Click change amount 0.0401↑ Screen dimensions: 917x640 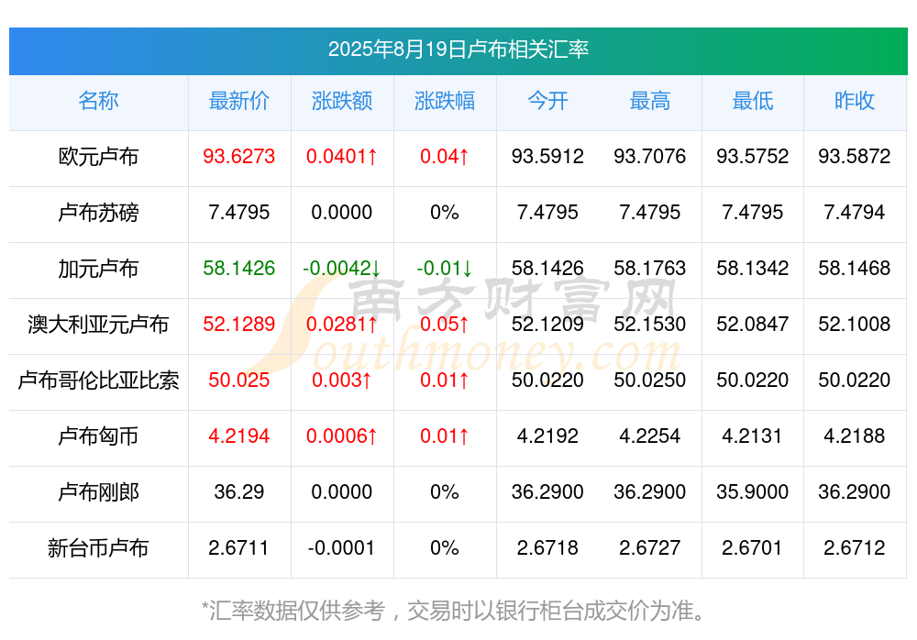[341, 156]
